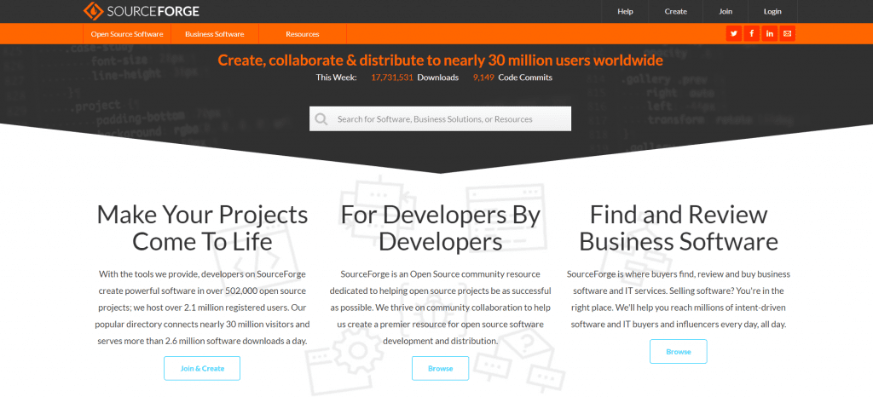Screen dimensions: 873x397
Task: Click the magnifying glass search icon
Action: click(x=321, y=119)
